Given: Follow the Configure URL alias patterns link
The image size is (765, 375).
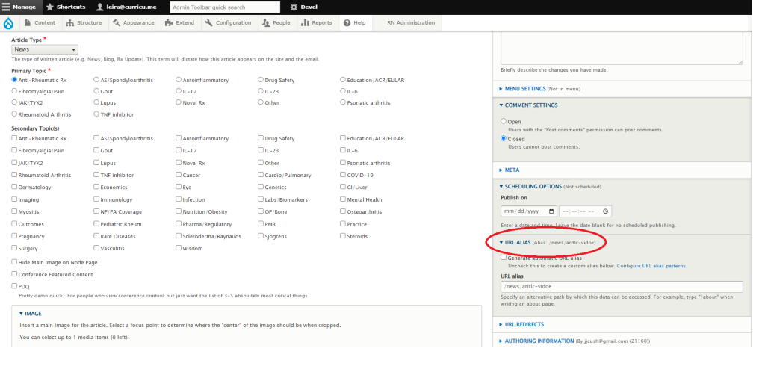Looking at the screenshot, I should coord(651,266).
